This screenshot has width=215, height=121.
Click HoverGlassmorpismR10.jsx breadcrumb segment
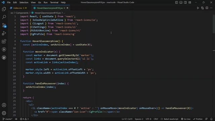tap(48, 13)
